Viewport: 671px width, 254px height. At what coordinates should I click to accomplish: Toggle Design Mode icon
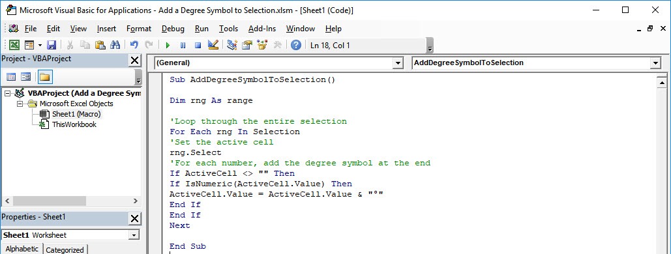pyautogui.click(x=213, y=45)
